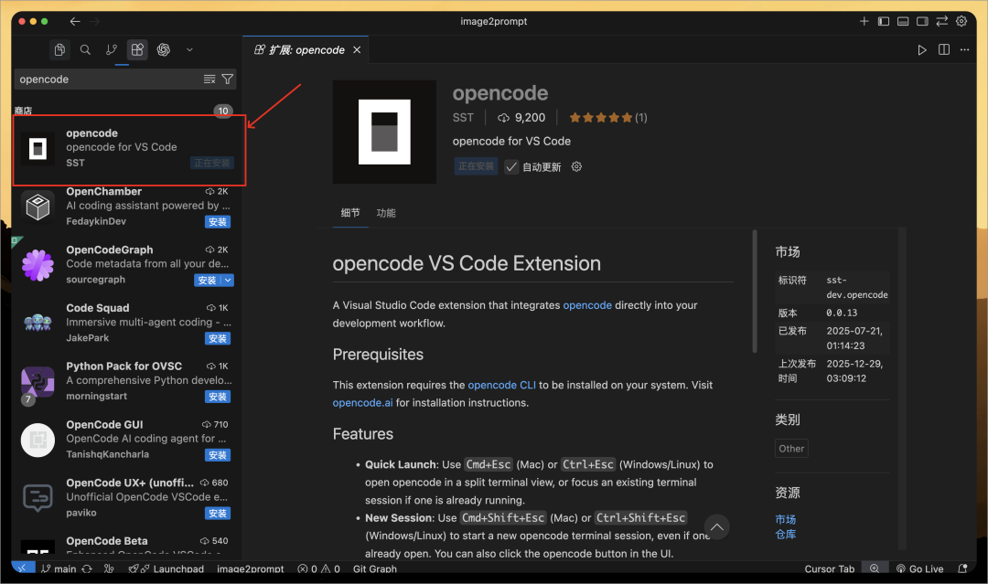988x584 pixels.
Task: Switch to the 细节 tab
Action: (350, 213)
